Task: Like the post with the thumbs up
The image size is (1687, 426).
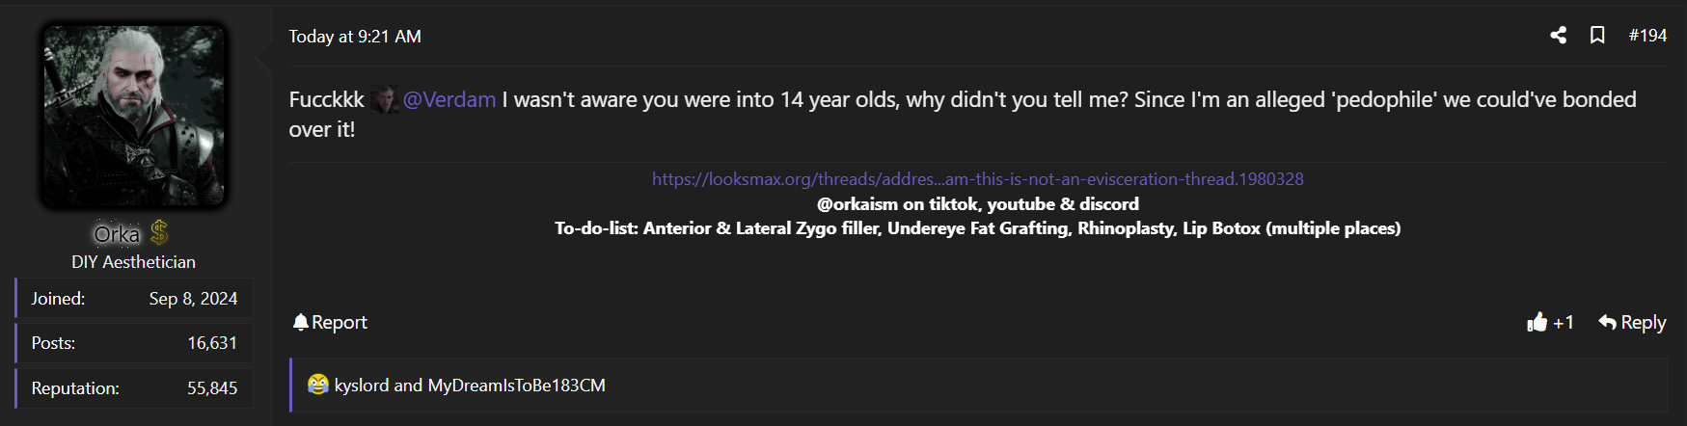Action: 1537,322
